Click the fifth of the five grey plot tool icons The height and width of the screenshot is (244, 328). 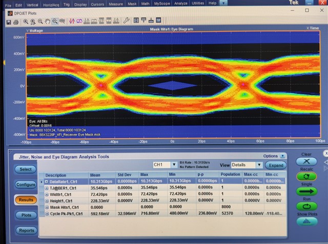point(116,21)
